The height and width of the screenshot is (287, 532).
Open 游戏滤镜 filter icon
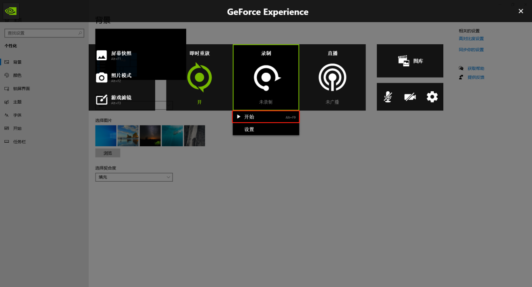[x=102, y=99]
